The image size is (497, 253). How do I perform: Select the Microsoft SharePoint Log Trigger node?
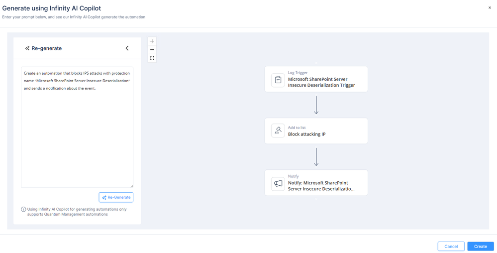click(321, 82)
